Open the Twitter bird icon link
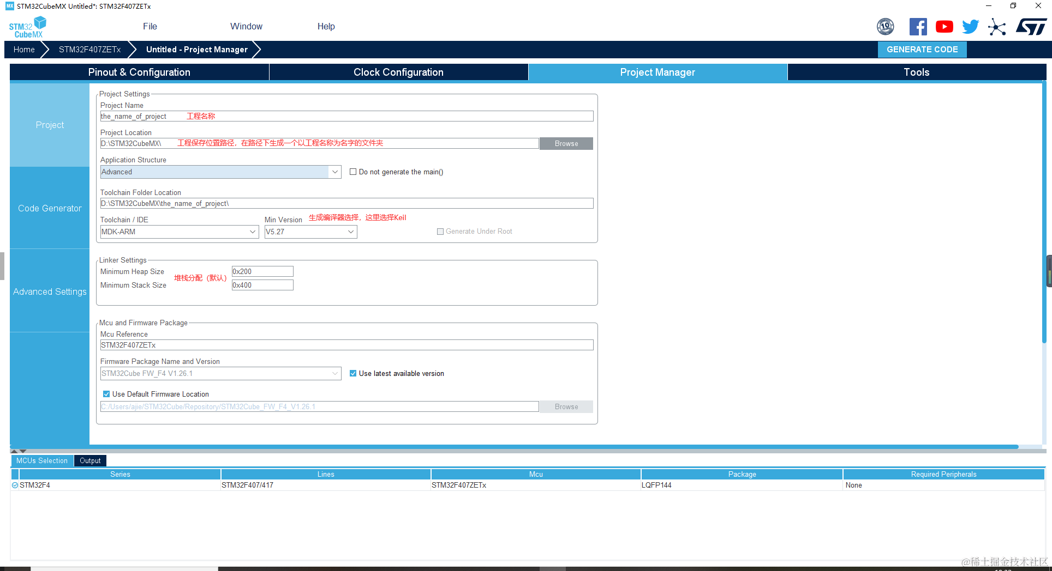Viewport: 1052px width, 571px height. click(971, 26)
